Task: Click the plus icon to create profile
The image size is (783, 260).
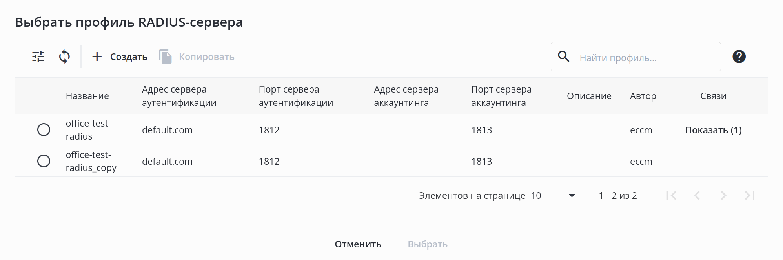Action: tap(97, 57)
